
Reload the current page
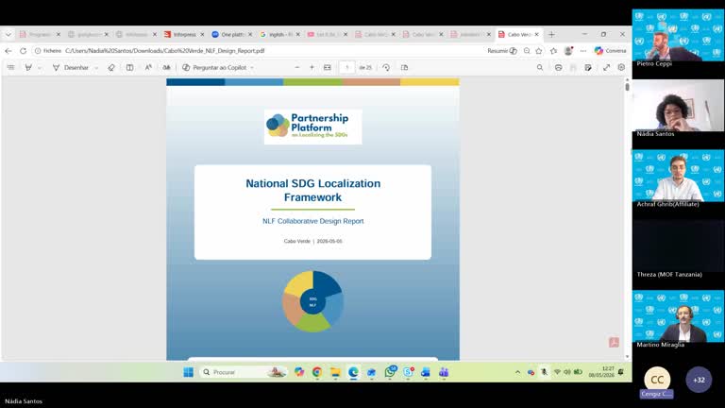pos(23,51)
